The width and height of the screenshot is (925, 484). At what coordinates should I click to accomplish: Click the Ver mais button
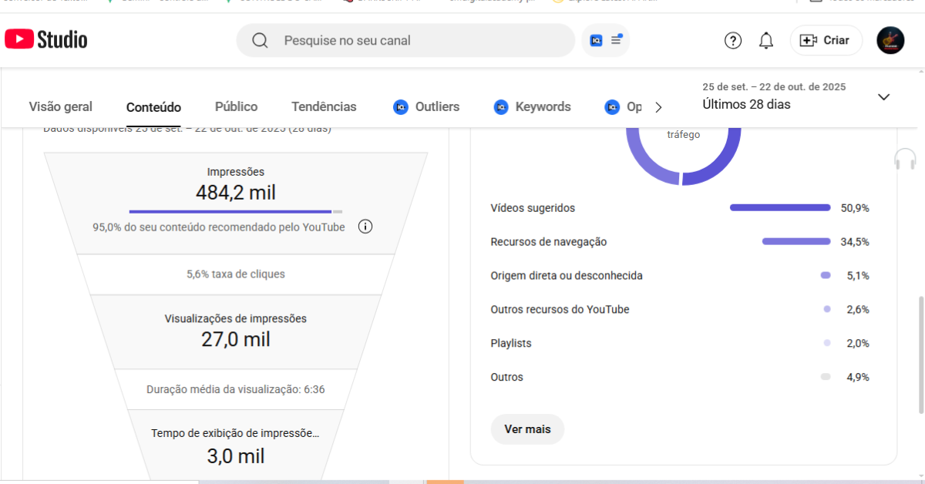[527, 429]
